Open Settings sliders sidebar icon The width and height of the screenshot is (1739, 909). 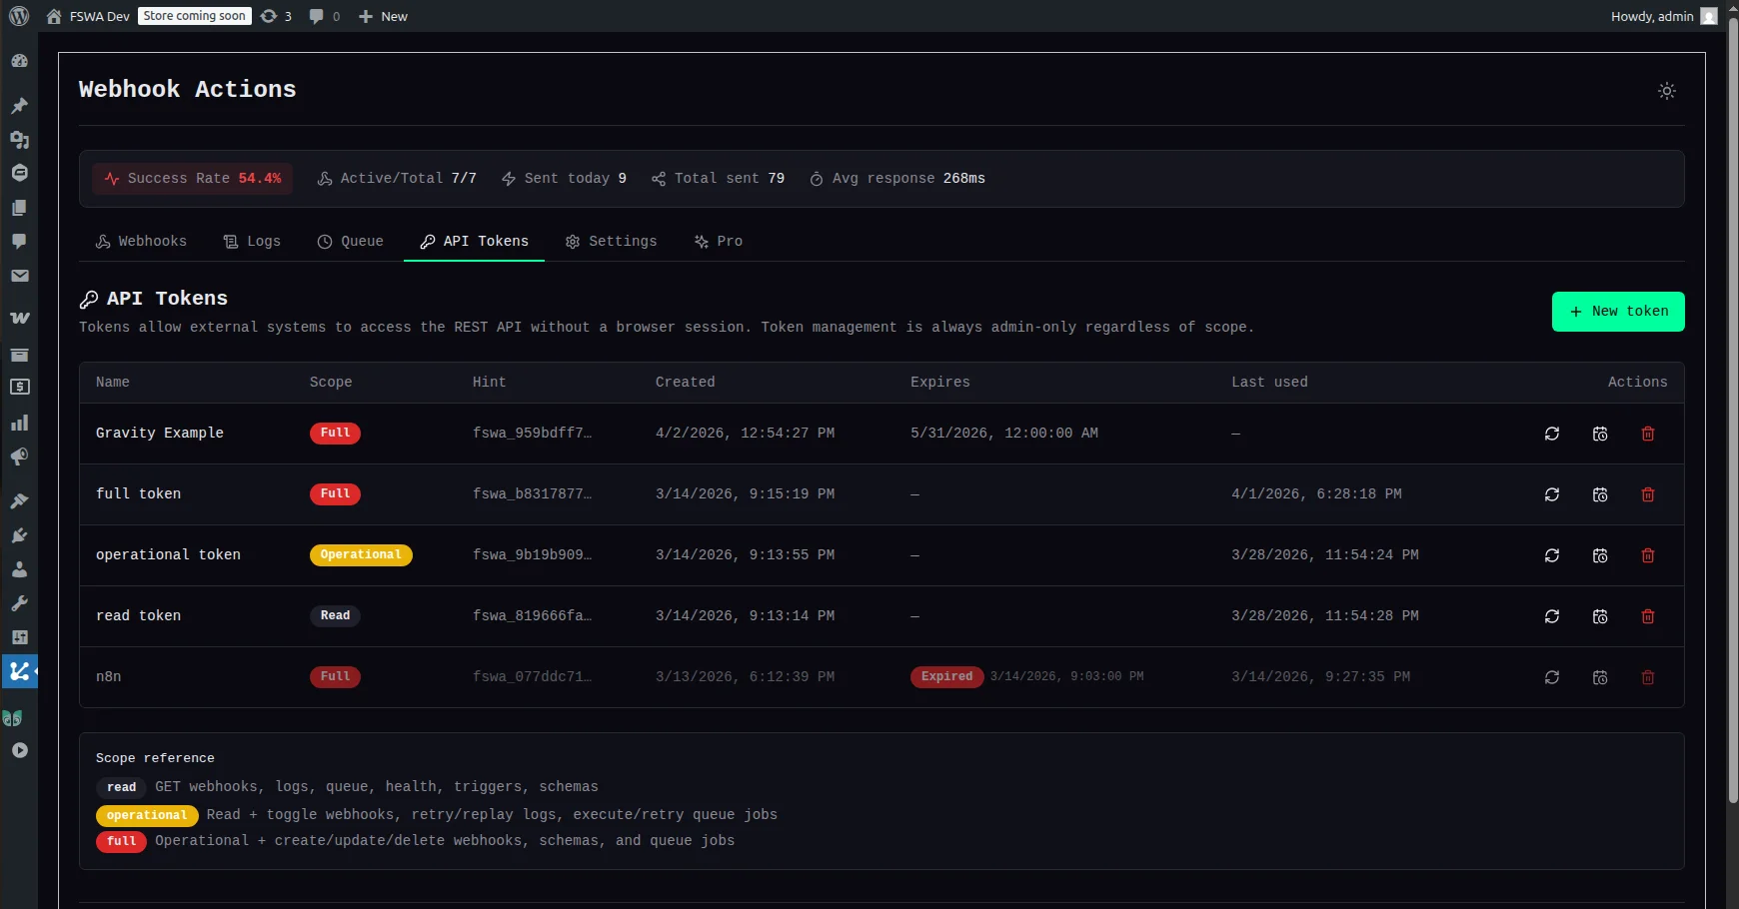coord(19,637)
